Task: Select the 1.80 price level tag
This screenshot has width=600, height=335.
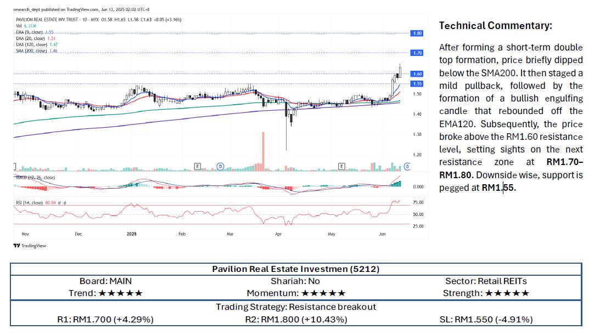Action: click(417, 33)
